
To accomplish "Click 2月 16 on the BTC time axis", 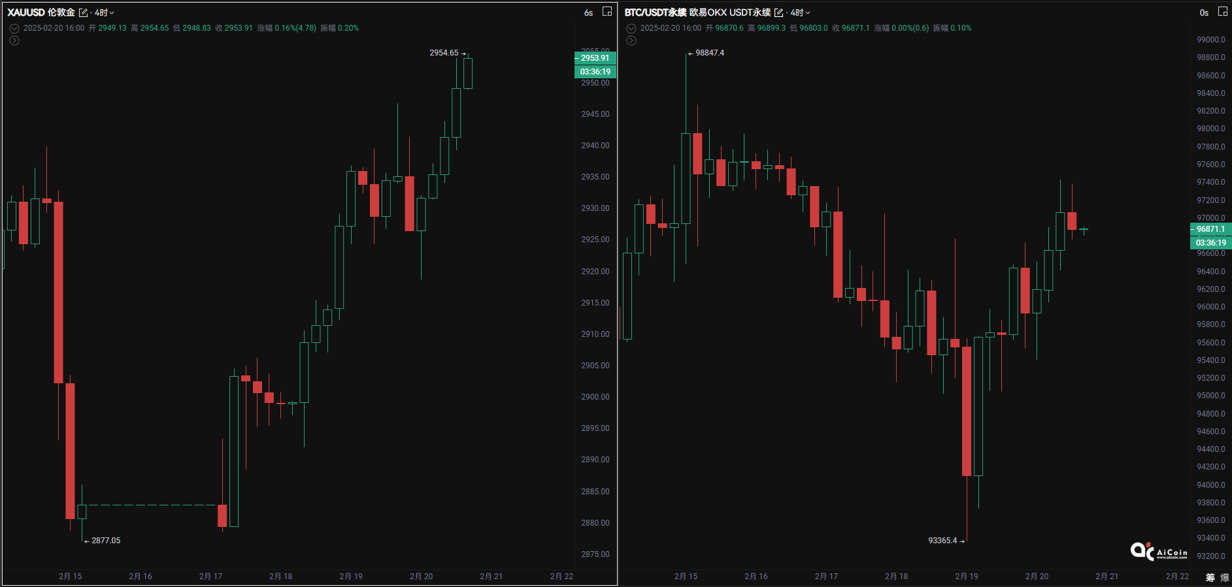I will pos(756,577).
